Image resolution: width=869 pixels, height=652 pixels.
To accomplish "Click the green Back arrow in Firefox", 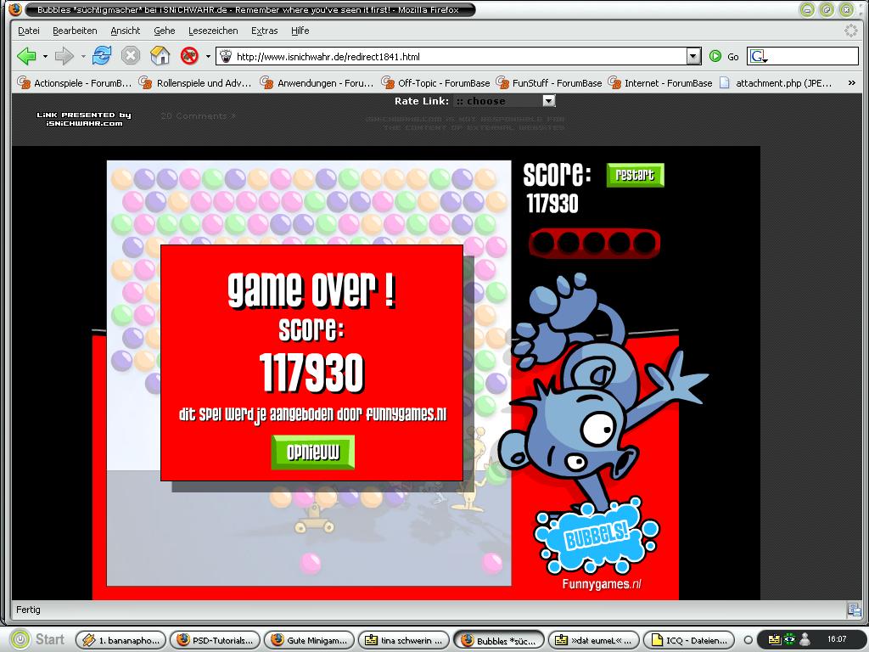I will [x=26, y=56].
